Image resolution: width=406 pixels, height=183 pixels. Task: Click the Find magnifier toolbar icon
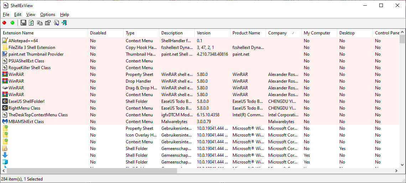pyautogui.click(x=56, y=23)
